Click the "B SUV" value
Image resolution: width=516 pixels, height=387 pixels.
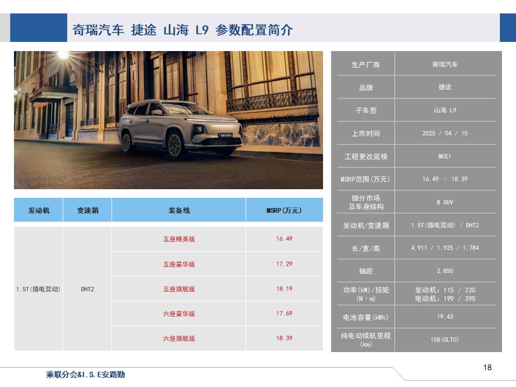pyautogui.click(x=445, y=202)
